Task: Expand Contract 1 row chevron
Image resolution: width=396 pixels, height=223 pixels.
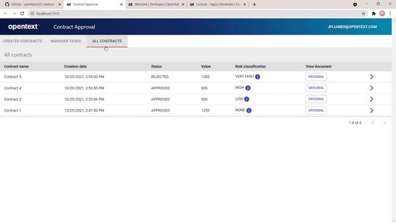Action: pyautogui.click(x=371, y=110)
